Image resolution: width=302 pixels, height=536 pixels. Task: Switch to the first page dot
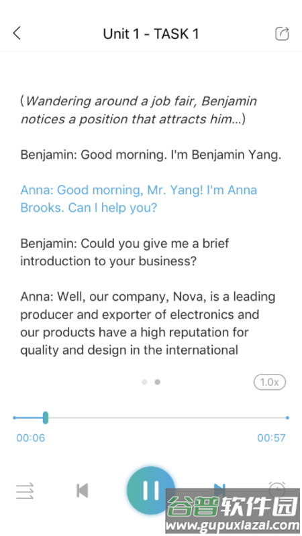(x=144, y=382)
